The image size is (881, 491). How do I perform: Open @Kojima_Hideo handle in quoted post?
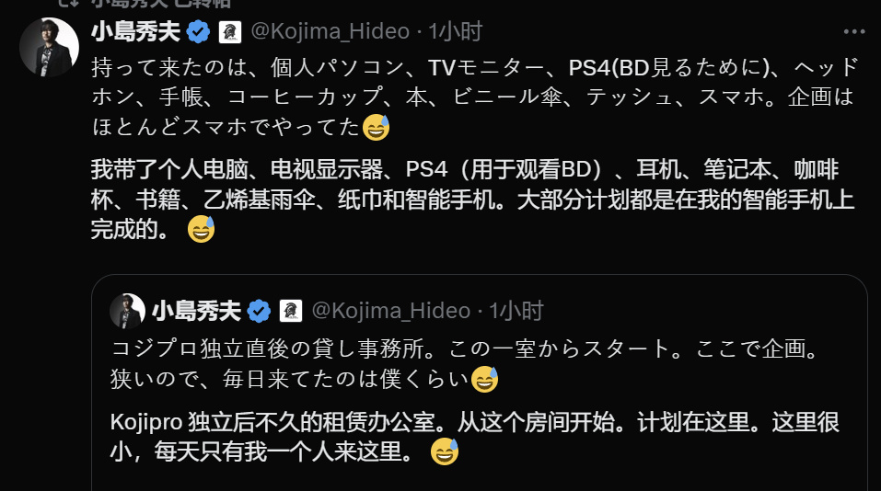pyautogui.click(x=390, y=311)
